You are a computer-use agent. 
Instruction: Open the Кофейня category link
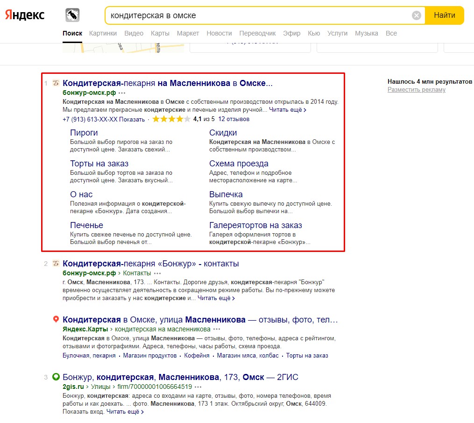(197, 356)
